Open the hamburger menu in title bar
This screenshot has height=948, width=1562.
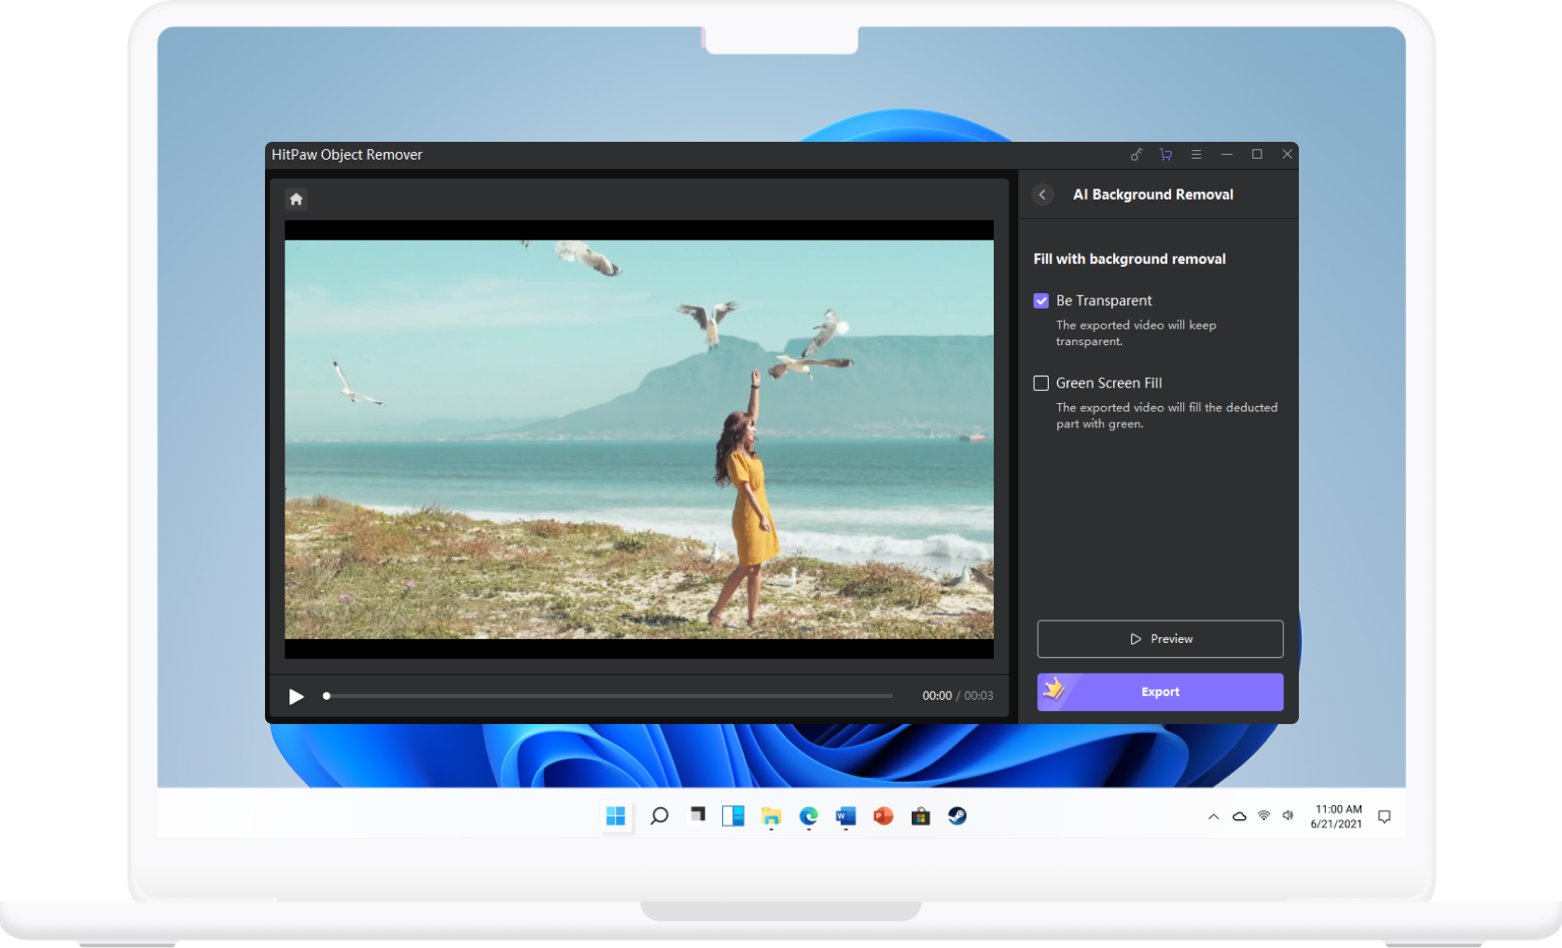[1196, 155]
